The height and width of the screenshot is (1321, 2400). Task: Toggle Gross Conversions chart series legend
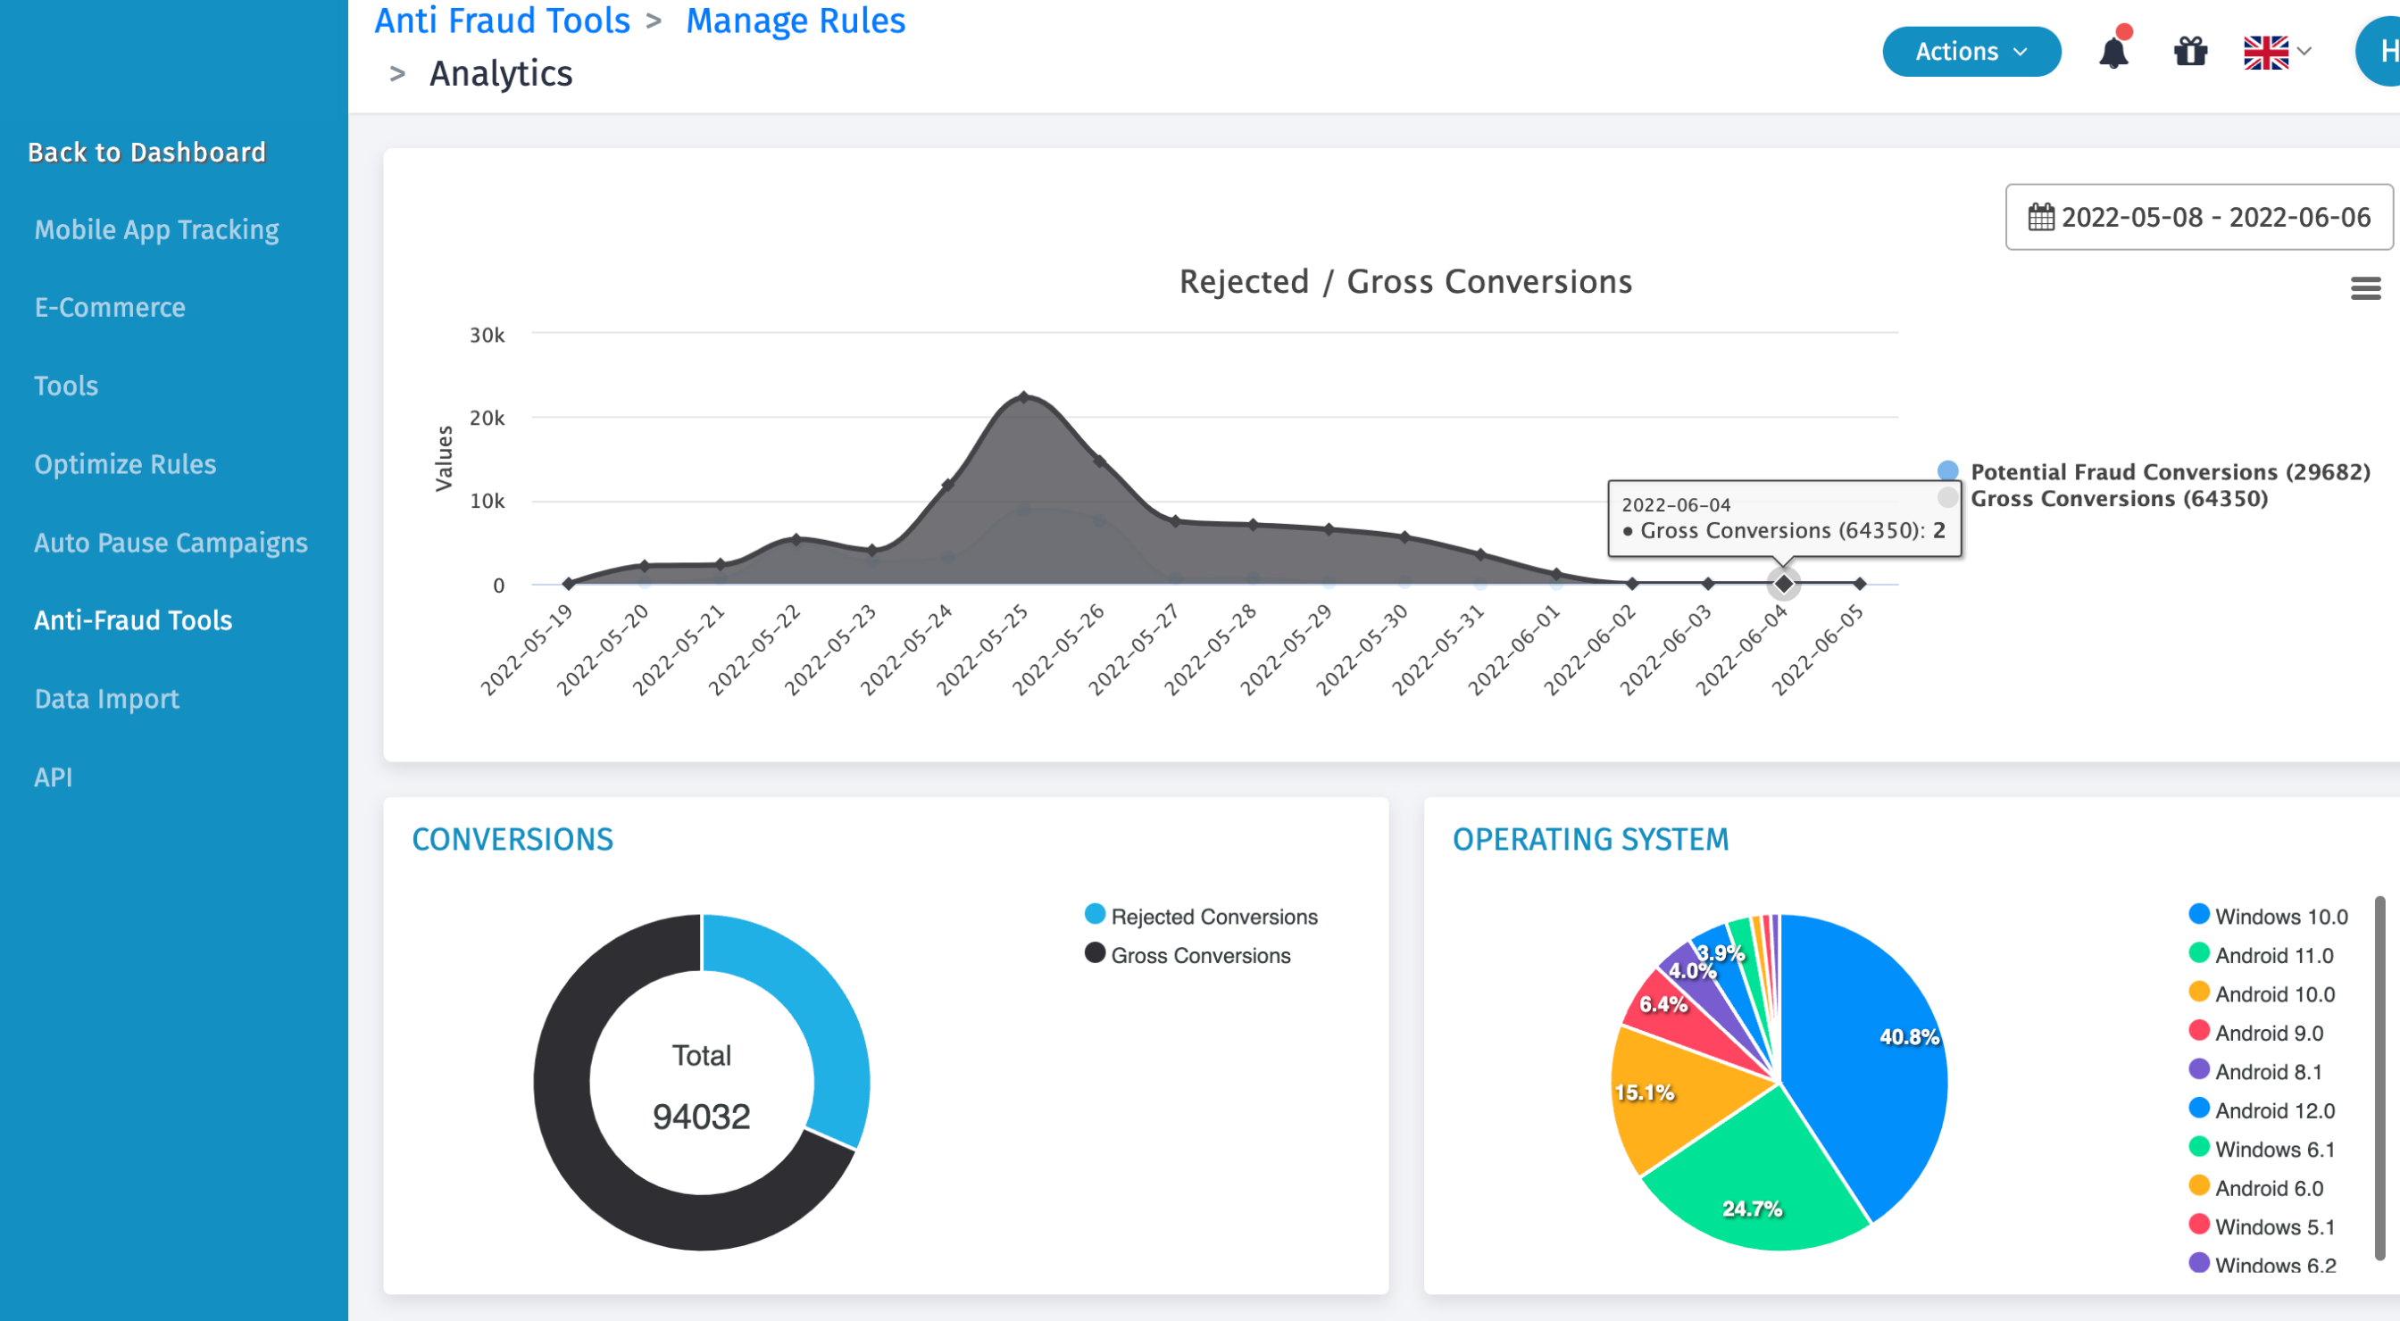2118,498
